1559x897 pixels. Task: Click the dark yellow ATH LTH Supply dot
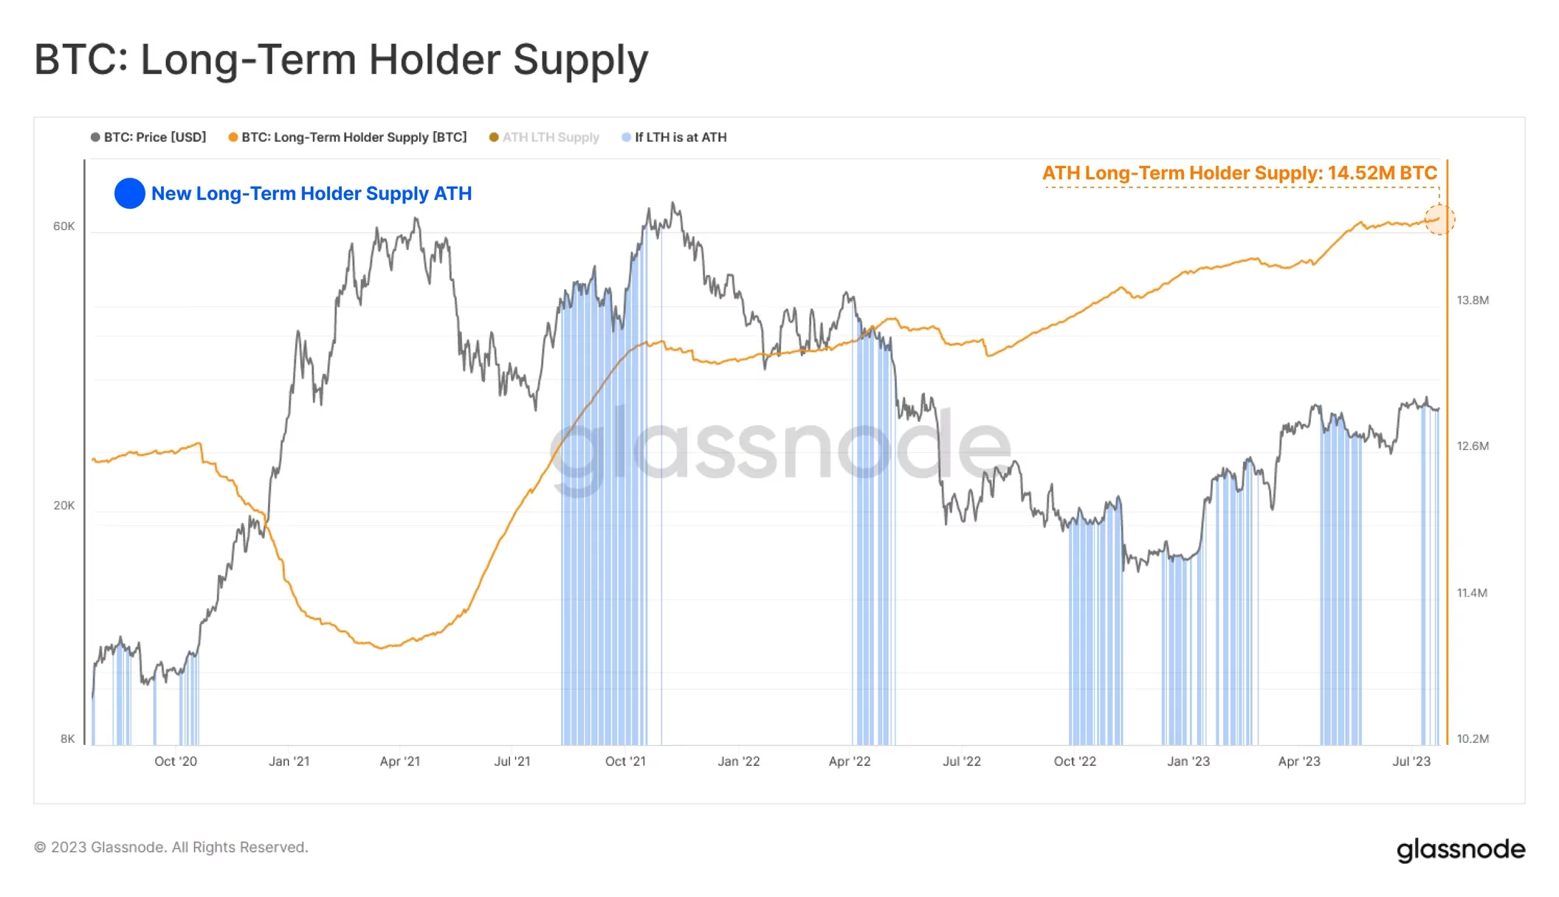point(494,137)
